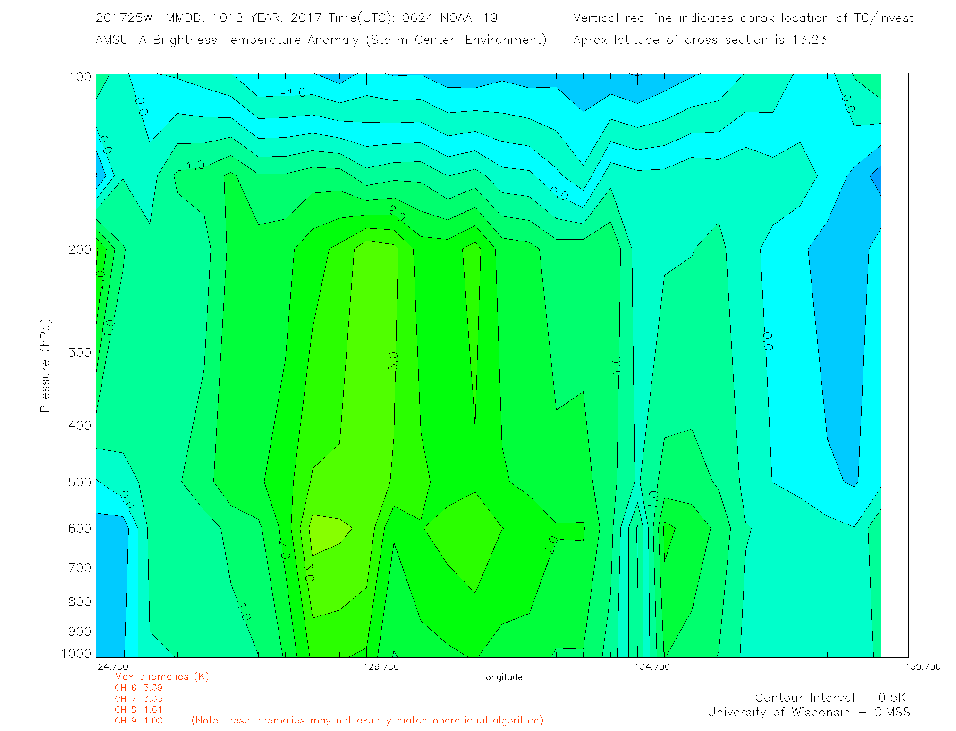Click the Pressure (hPa) axis title
This screenshot has width=956, height=731.
click(x=45, y=366)
